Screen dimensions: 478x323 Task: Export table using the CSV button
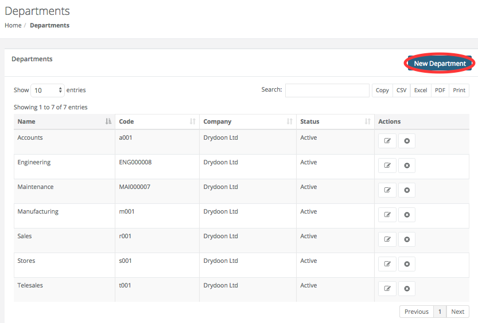(x=402, y=90)
